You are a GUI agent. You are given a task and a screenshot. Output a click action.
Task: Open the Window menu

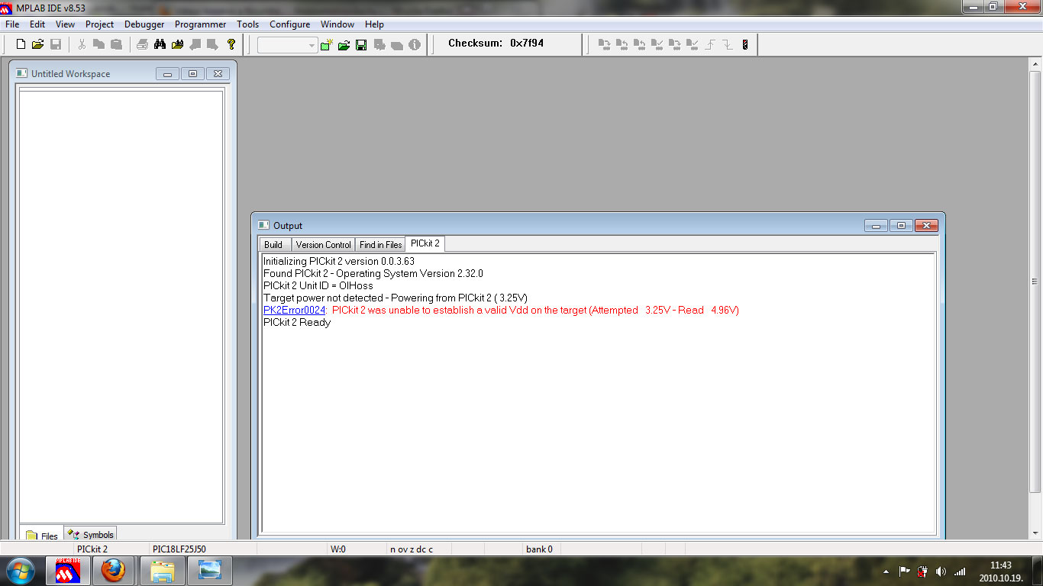(337, 24)
